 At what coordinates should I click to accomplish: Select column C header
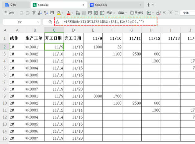(x=54, y=30)
